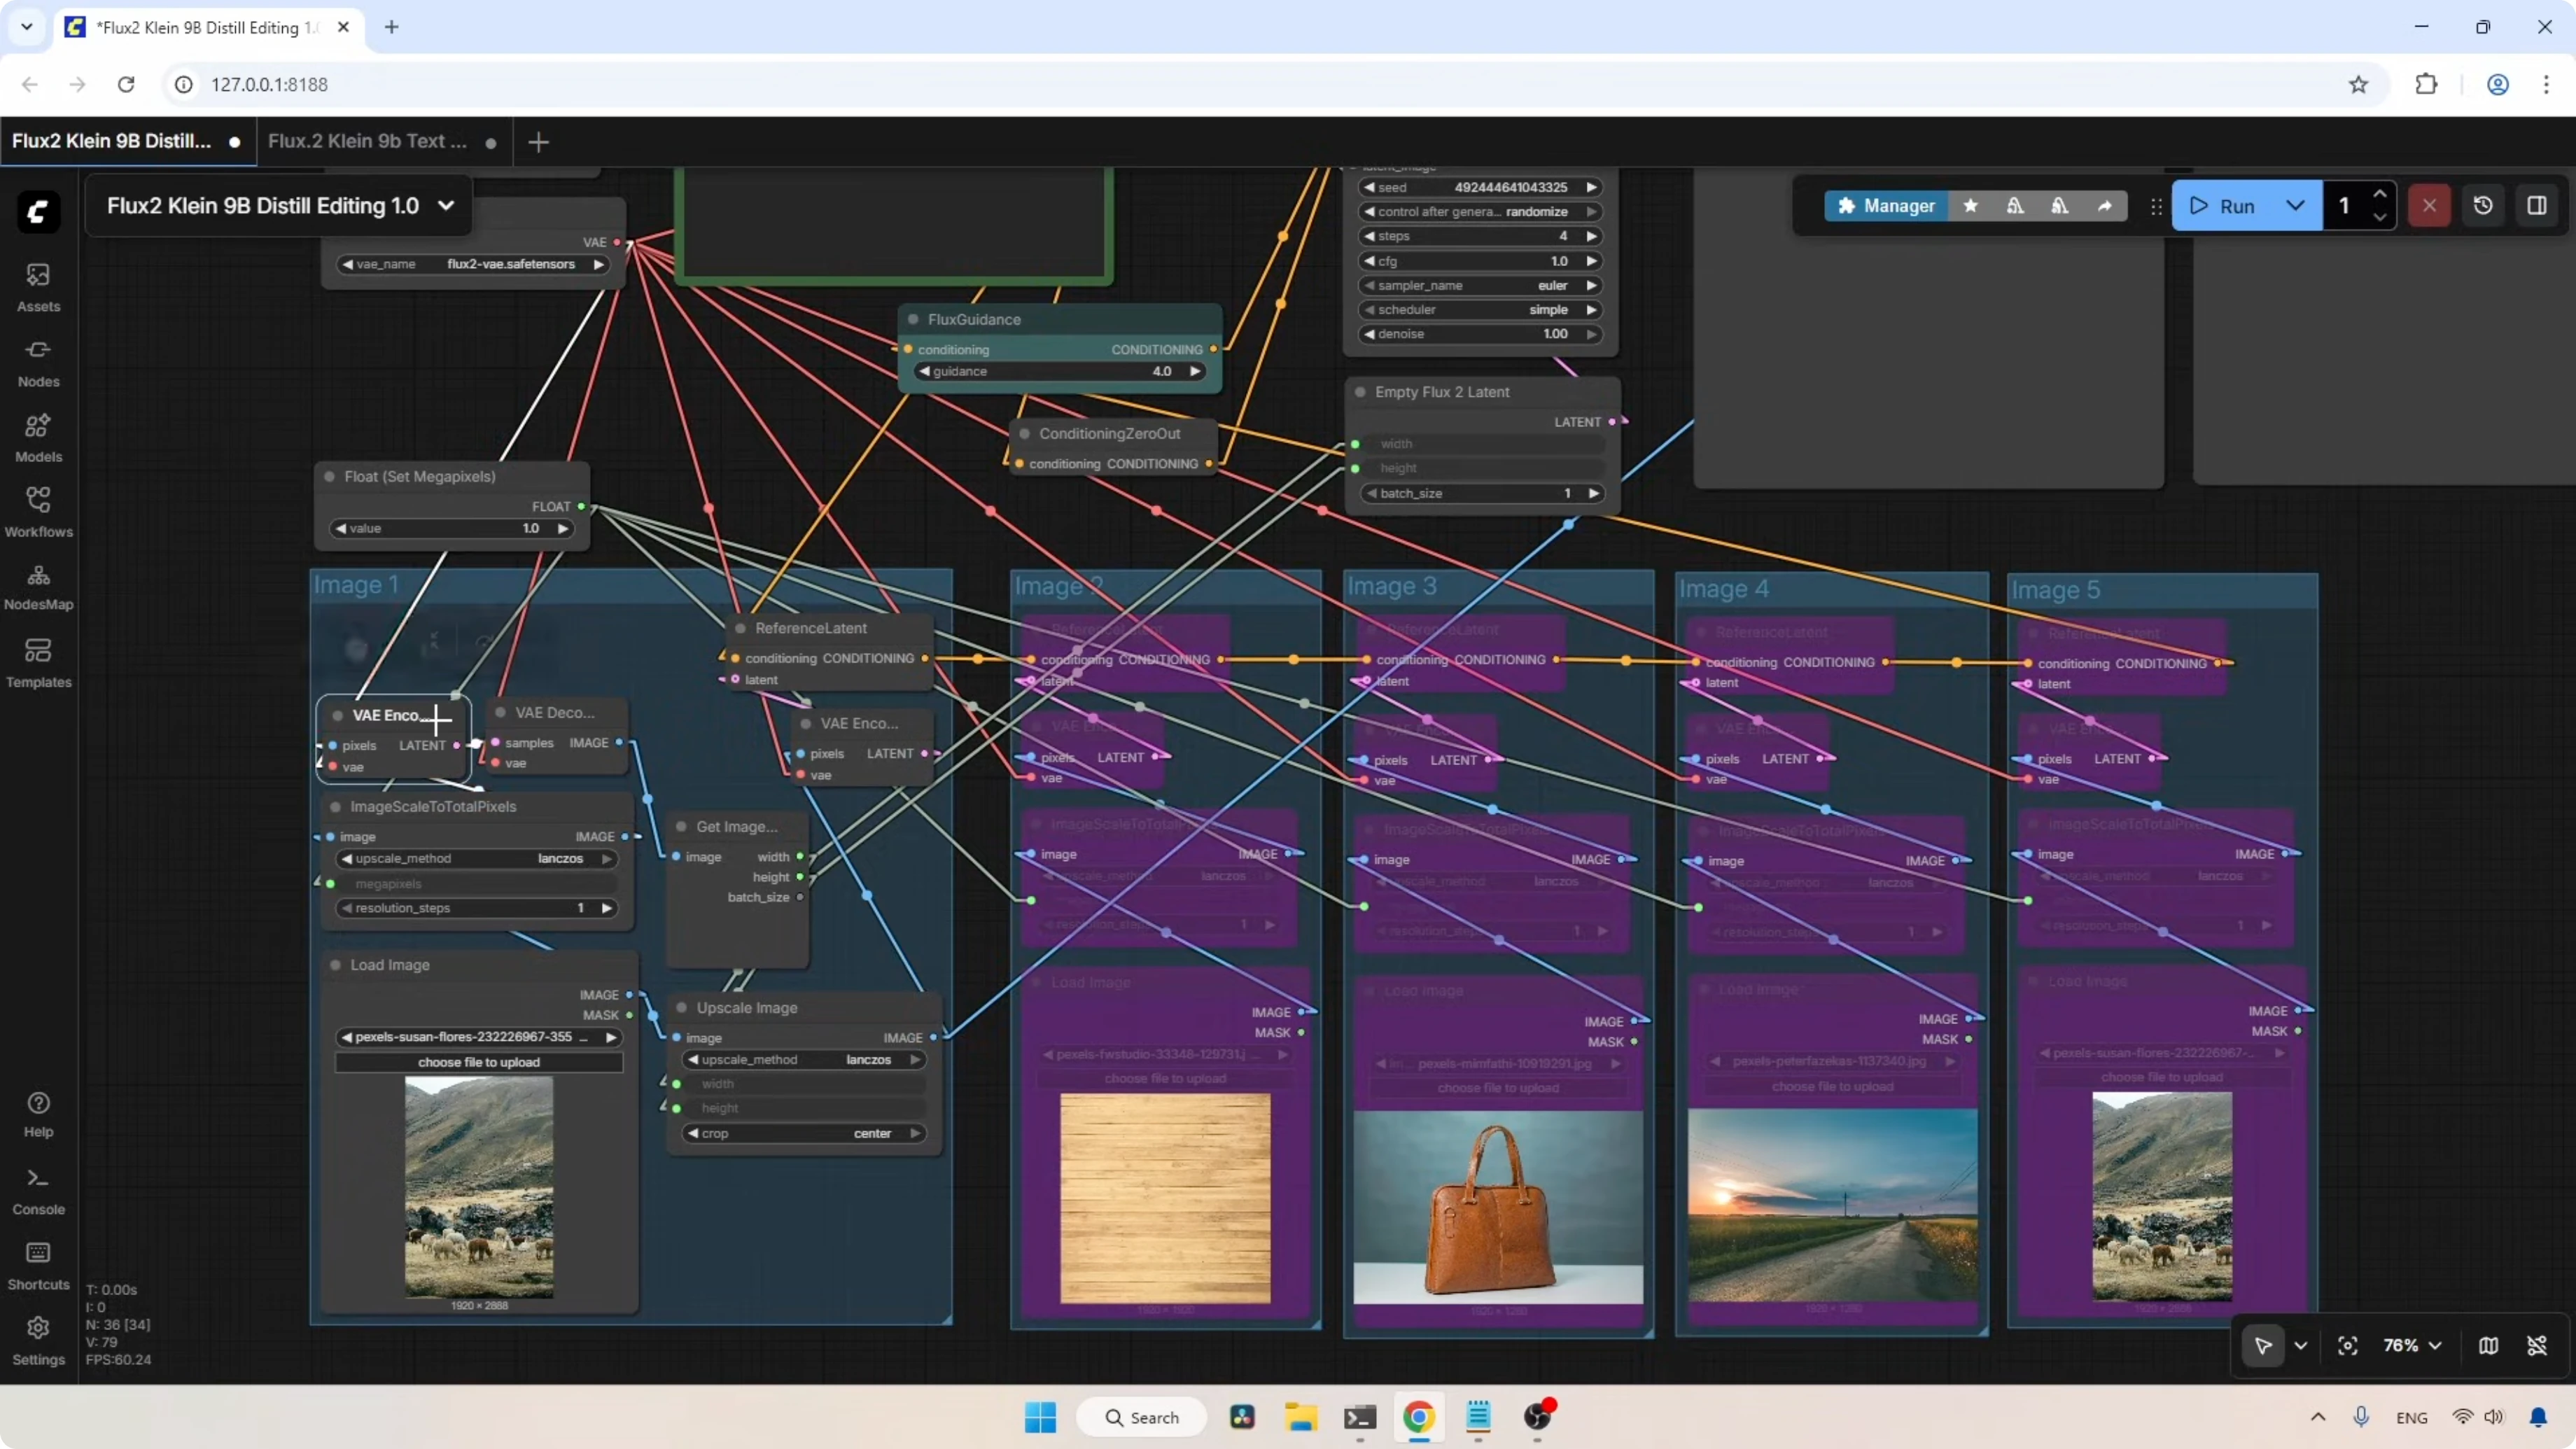Open the Assets sidebar panel
Image resolution: width=2576 pixels, height=1449 pixels.
point(38,286)
